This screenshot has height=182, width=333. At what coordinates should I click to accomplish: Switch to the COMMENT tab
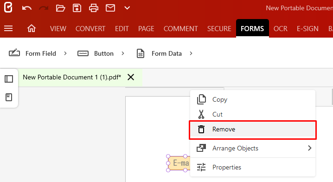click(180, 28)
